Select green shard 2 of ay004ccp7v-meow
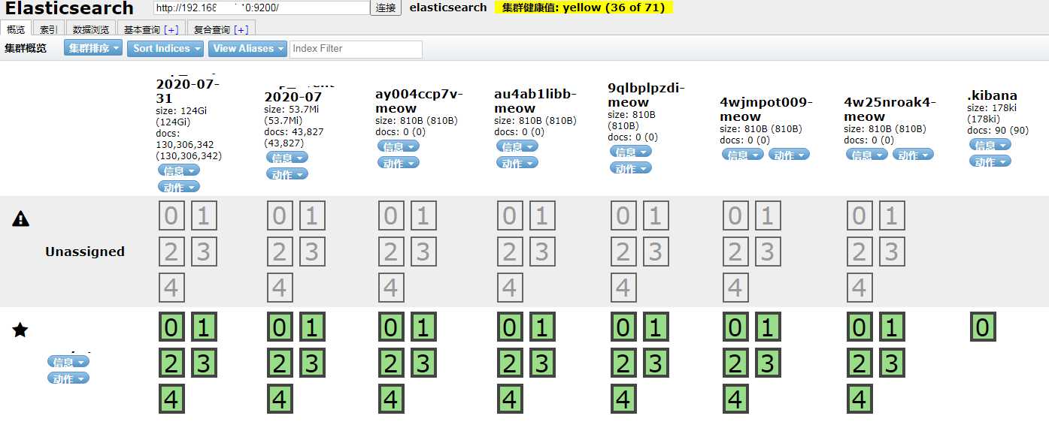 coord(390,363)
